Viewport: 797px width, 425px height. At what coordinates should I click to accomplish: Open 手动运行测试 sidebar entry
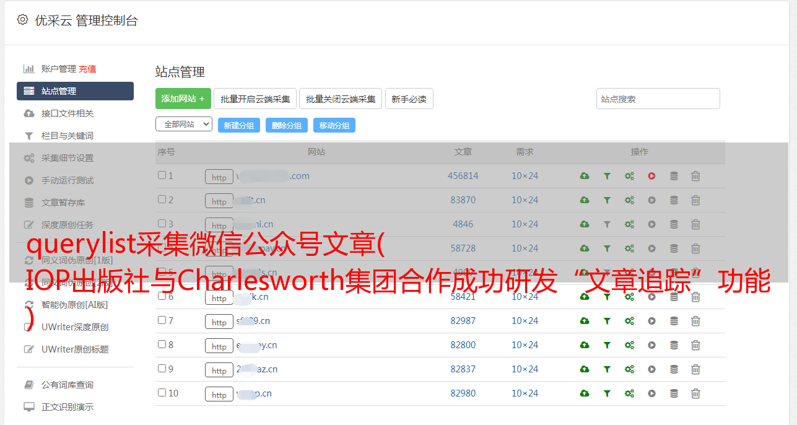tap(68, 180)
